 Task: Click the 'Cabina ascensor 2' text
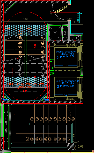pos(67,81)
